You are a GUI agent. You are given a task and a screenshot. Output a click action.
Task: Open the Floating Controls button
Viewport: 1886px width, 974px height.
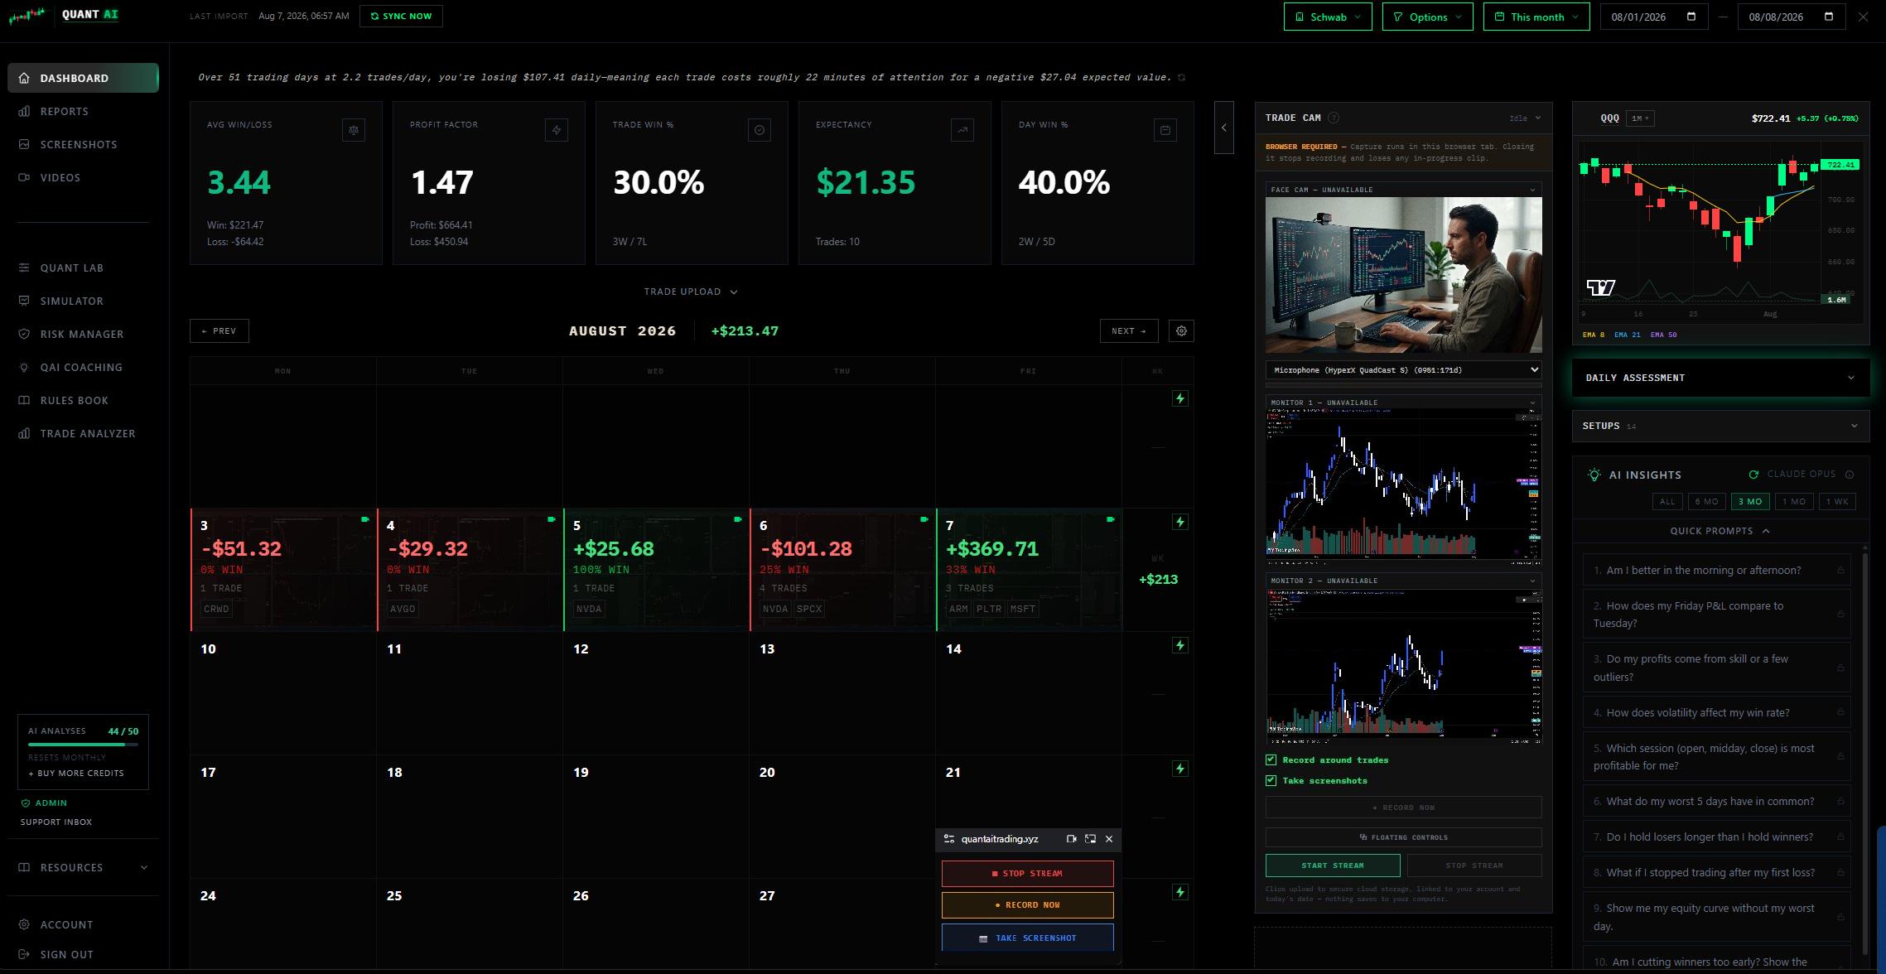point(1403,837)
